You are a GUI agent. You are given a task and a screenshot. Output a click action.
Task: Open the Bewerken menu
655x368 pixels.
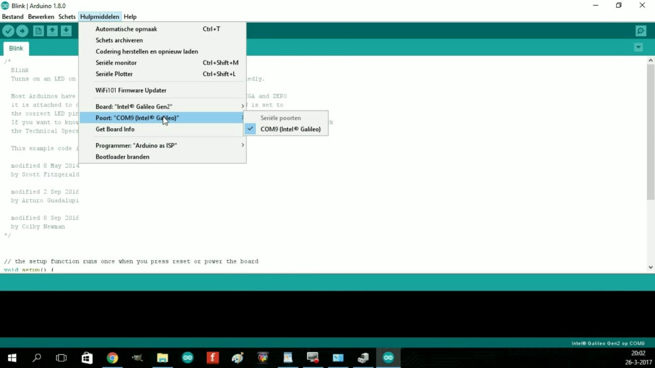click(41, 17)
